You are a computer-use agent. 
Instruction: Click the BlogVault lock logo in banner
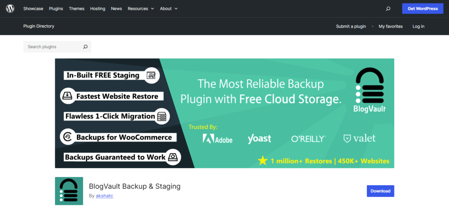click(x=369, y=90)
